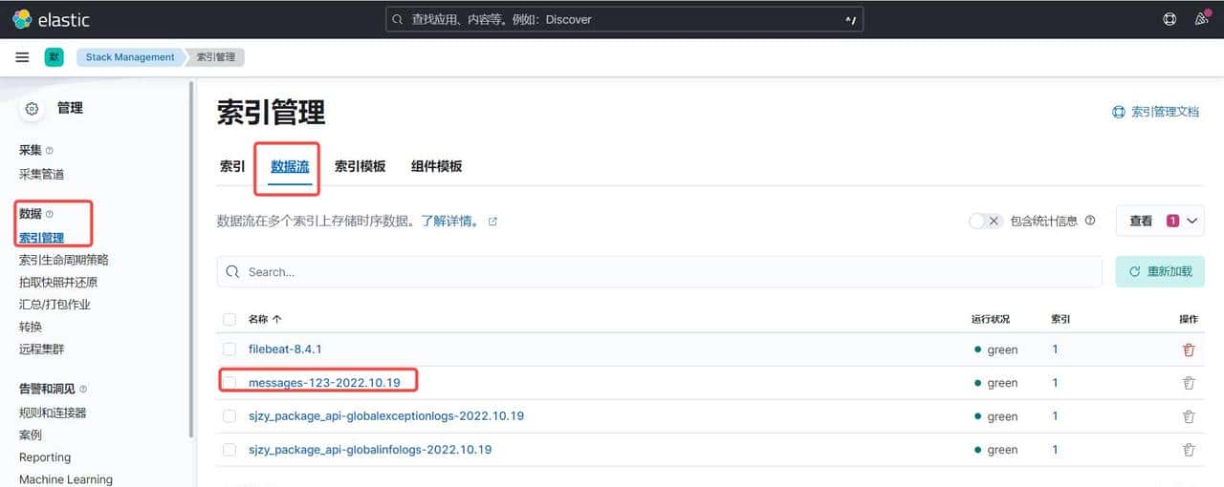This screenshot has width=1224, height=487.
Task: Click the info icon next to 告警和洞见
Action: pyautogui.click(x=83, y=390)
